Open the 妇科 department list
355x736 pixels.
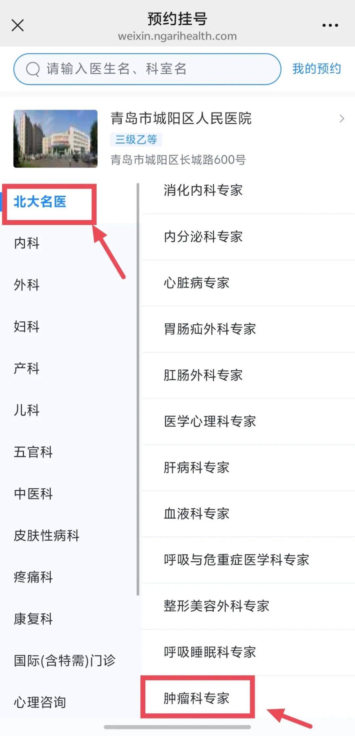click(27, 327)
